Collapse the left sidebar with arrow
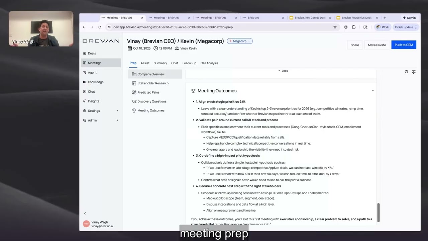 coord(85,213)
